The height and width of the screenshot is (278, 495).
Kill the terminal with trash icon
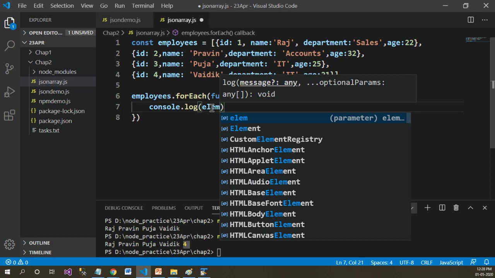coord(456,208)
